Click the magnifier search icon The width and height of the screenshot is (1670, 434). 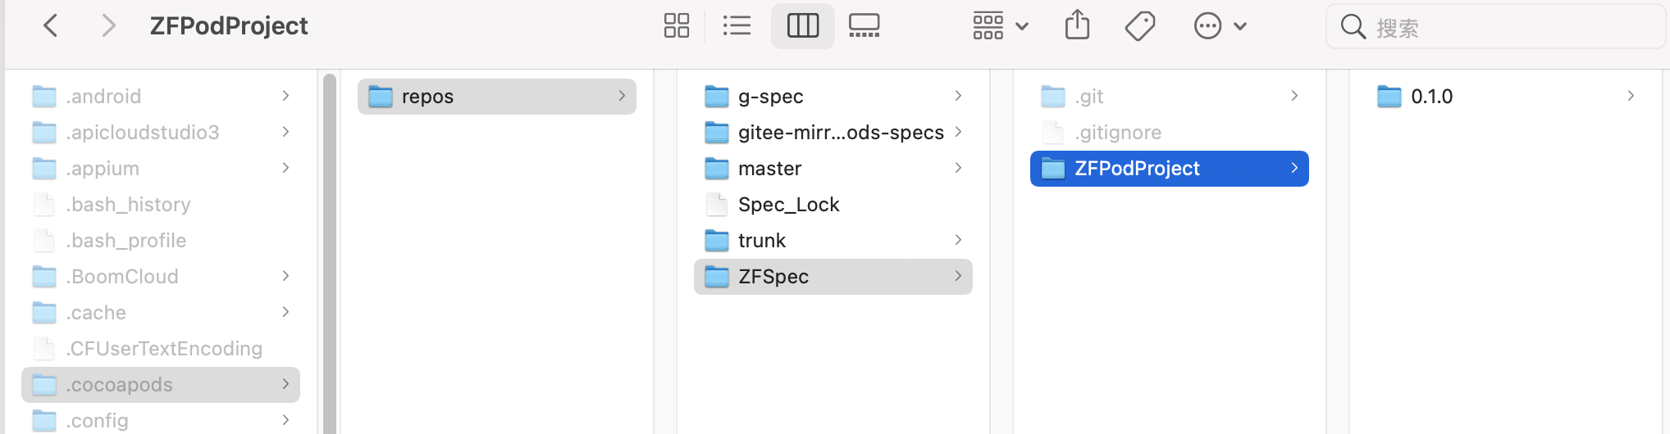click(1353, 27)
